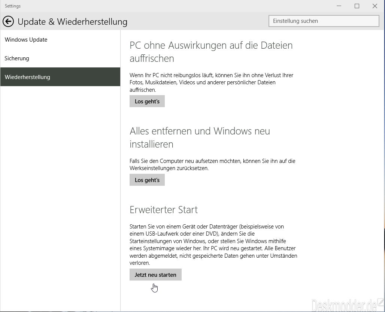
Task: Click heading PC ohne Auswirkungen auf die Dateien
Action: (x=211, y=52)
